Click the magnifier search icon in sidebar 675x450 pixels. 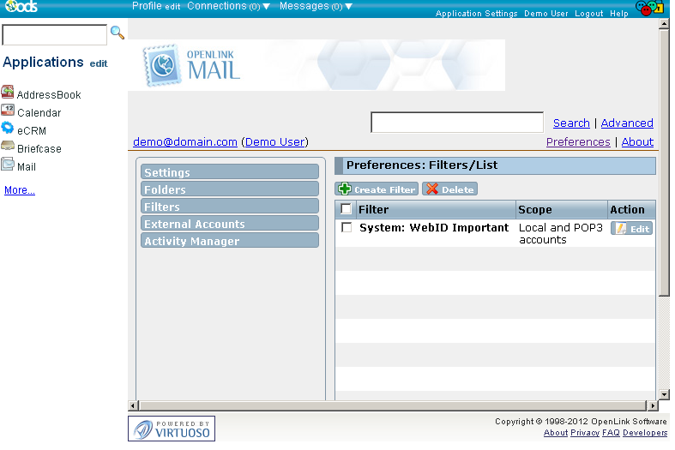[x=118, y=33]
